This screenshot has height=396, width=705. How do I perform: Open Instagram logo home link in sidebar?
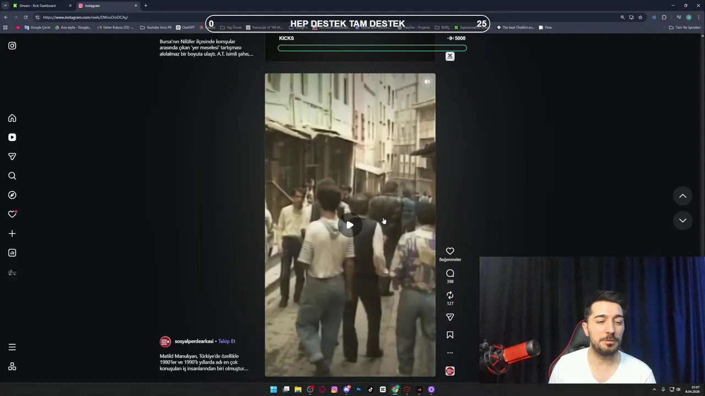(12, 46)
